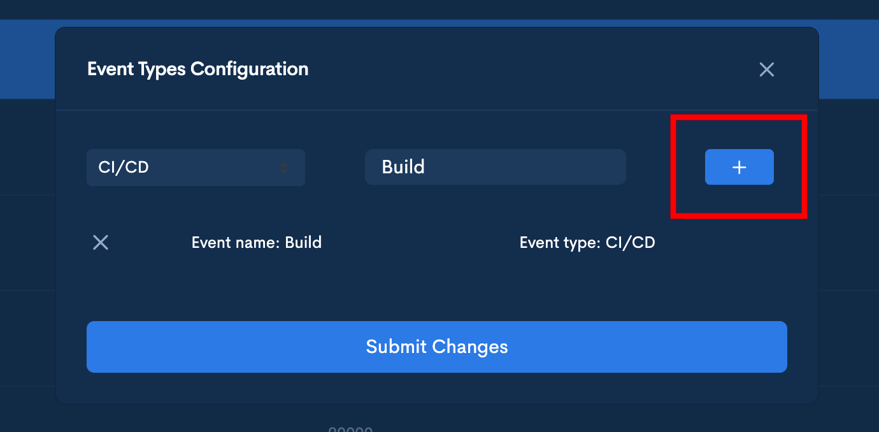The image size is (879, 432).
Task: Expand the event category combo box
Action: tap(196, 168)
